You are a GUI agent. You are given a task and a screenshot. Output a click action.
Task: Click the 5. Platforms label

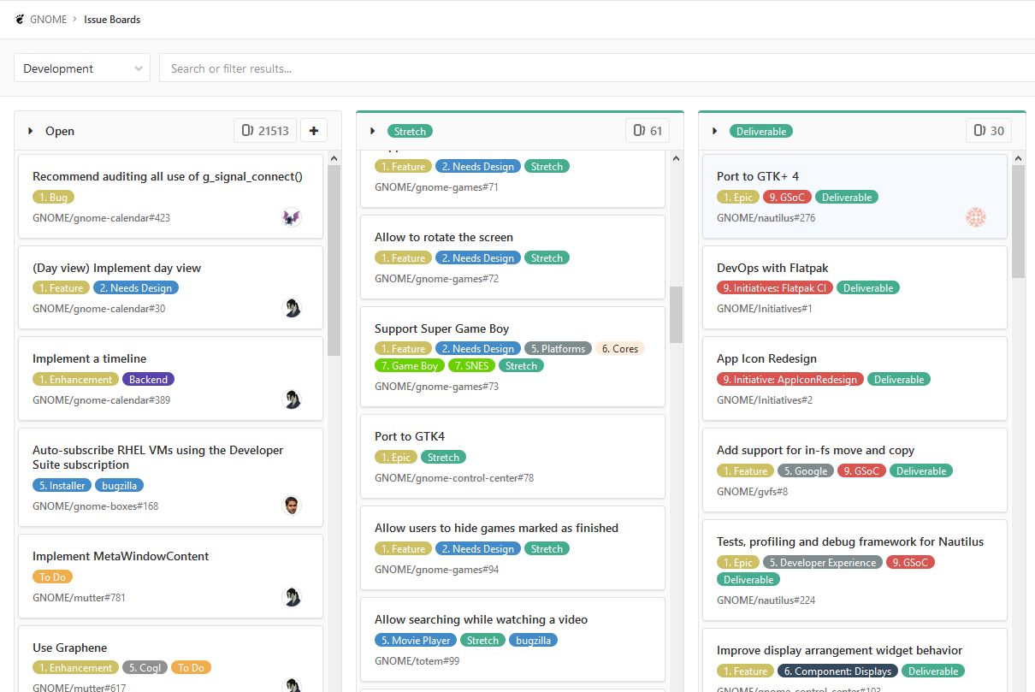[558, 348]
